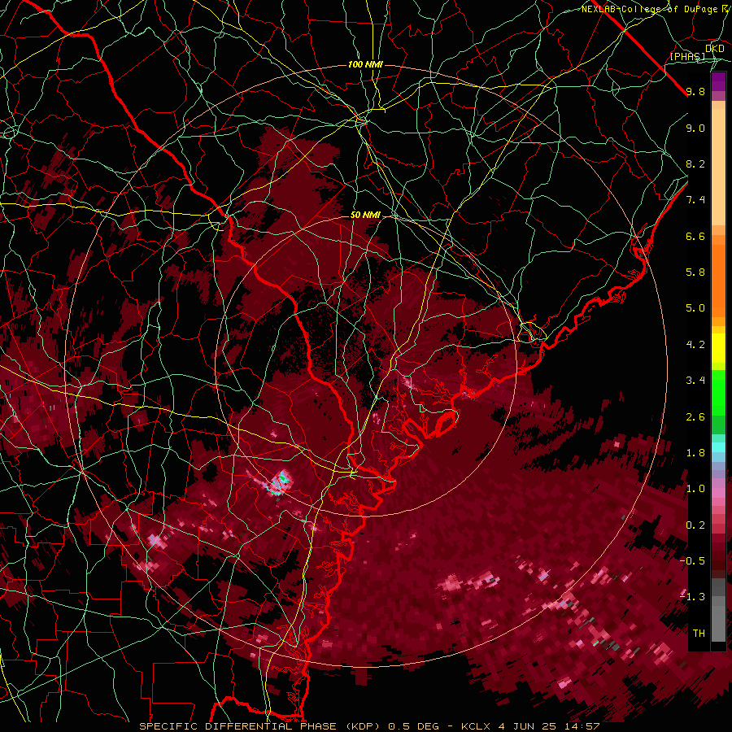This screenshot has width=732, height=732.
Task: Click the DKD product label
Action: (715, 49)
